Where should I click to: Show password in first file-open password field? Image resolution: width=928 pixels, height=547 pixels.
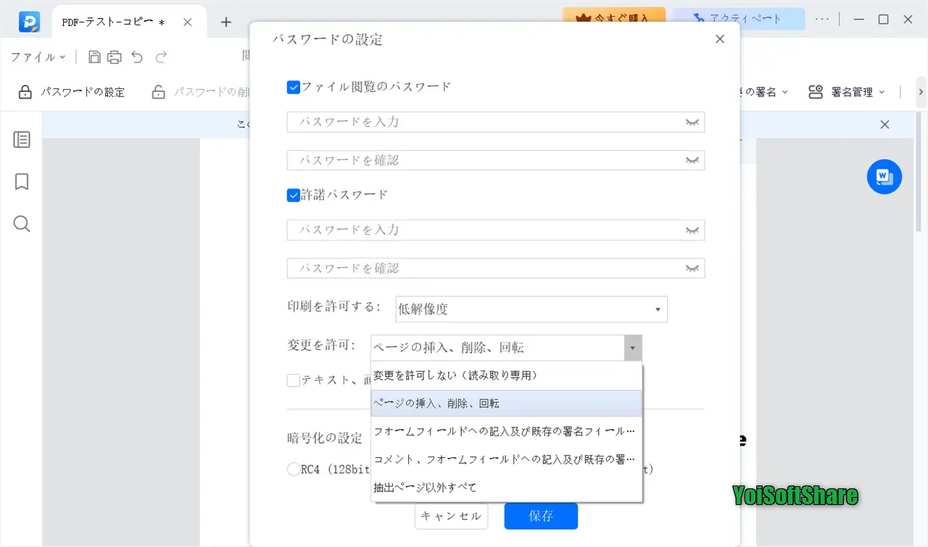point(692,122)
